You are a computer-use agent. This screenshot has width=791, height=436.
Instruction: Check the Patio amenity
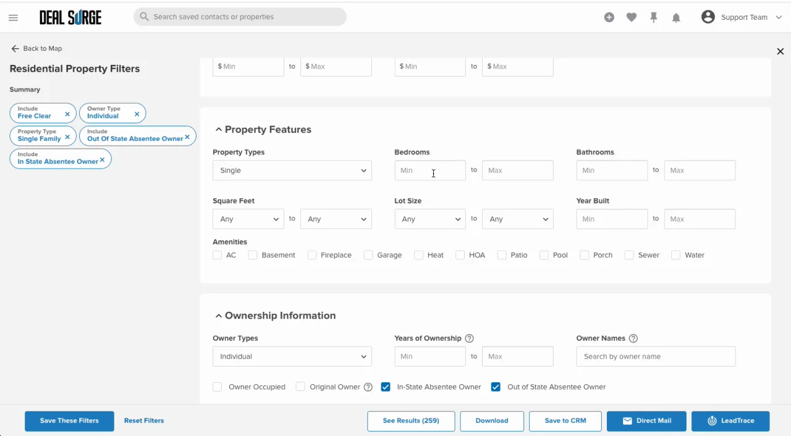[x=502, y=255]
